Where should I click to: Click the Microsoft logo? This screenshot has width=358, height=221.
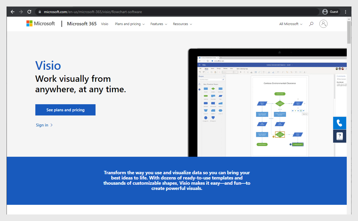point(41,24)
